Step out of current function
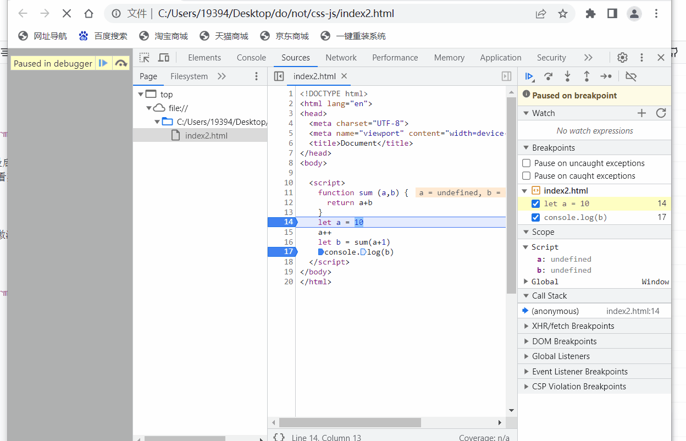Image resolution: width=686 pixels, height=441 pixels. point(587,76)
